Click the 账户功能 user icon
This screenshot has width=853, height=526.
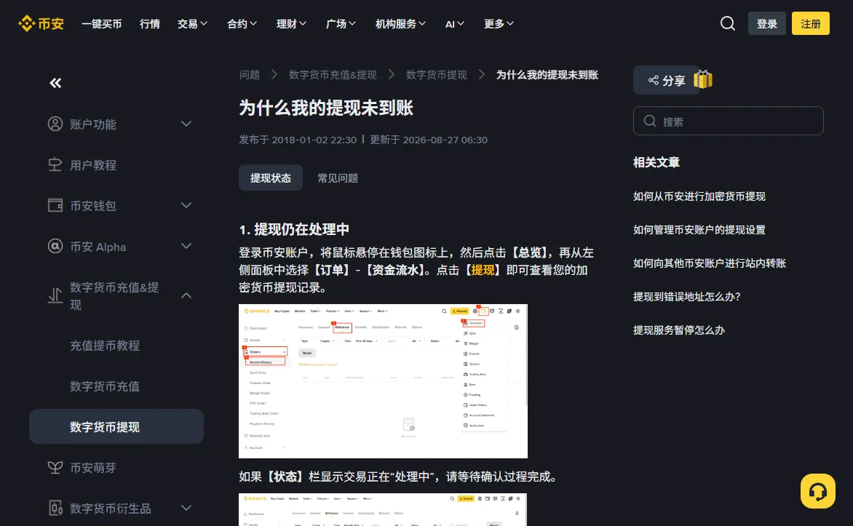(55, 124)
